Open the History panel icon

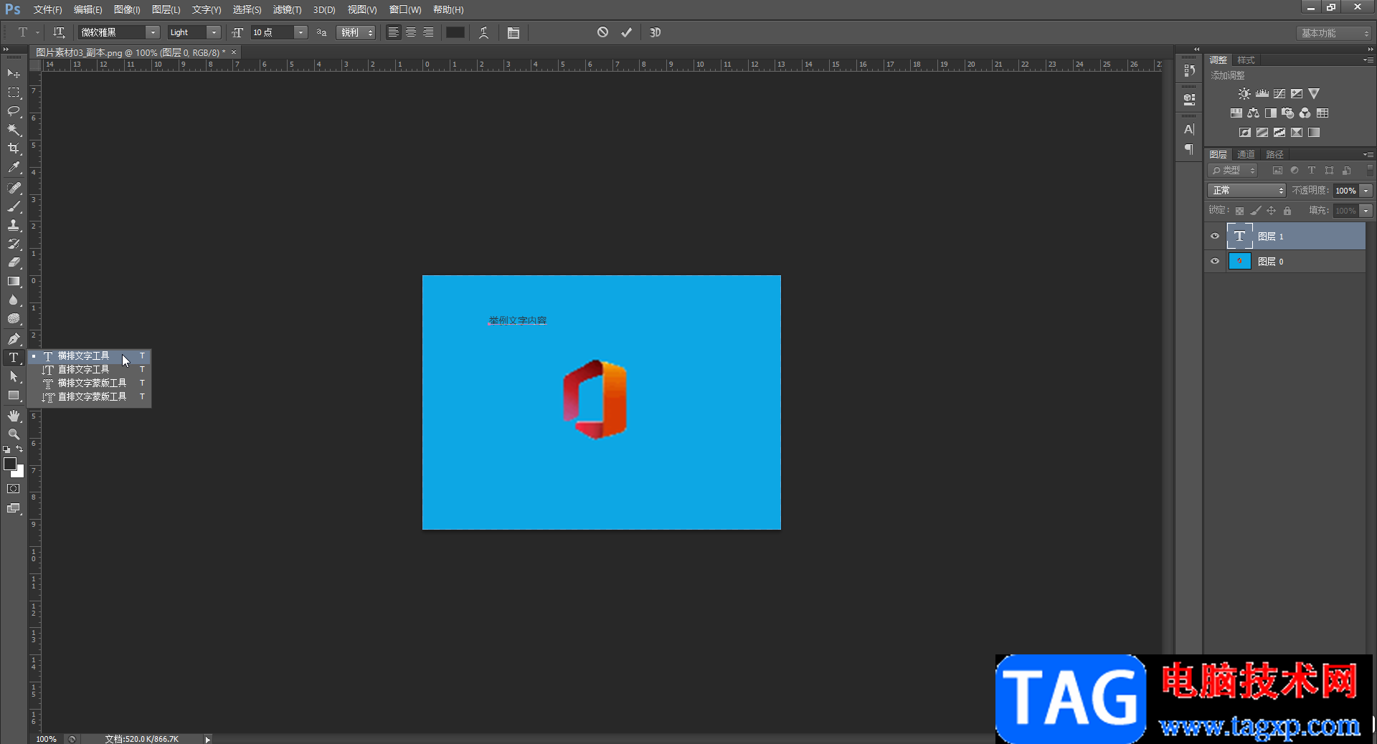coord(1189,70)
